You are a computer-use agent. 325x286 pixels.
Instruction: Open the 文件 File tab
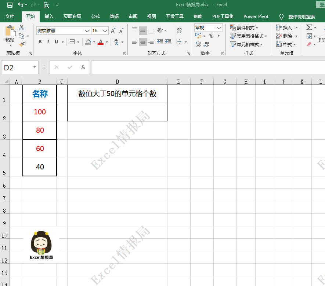coord(10,16)
